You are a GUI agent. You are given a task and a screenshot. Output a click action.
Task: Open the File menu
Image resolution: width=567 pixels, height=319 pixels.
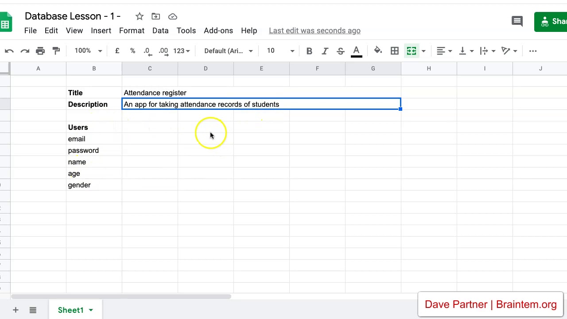31,31
